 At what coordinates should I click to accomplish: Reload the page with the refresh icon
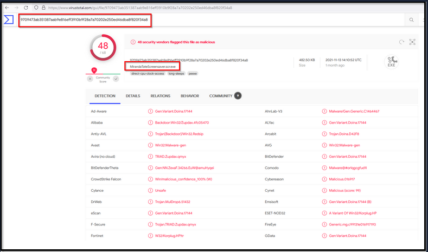[x=26, y=8]
